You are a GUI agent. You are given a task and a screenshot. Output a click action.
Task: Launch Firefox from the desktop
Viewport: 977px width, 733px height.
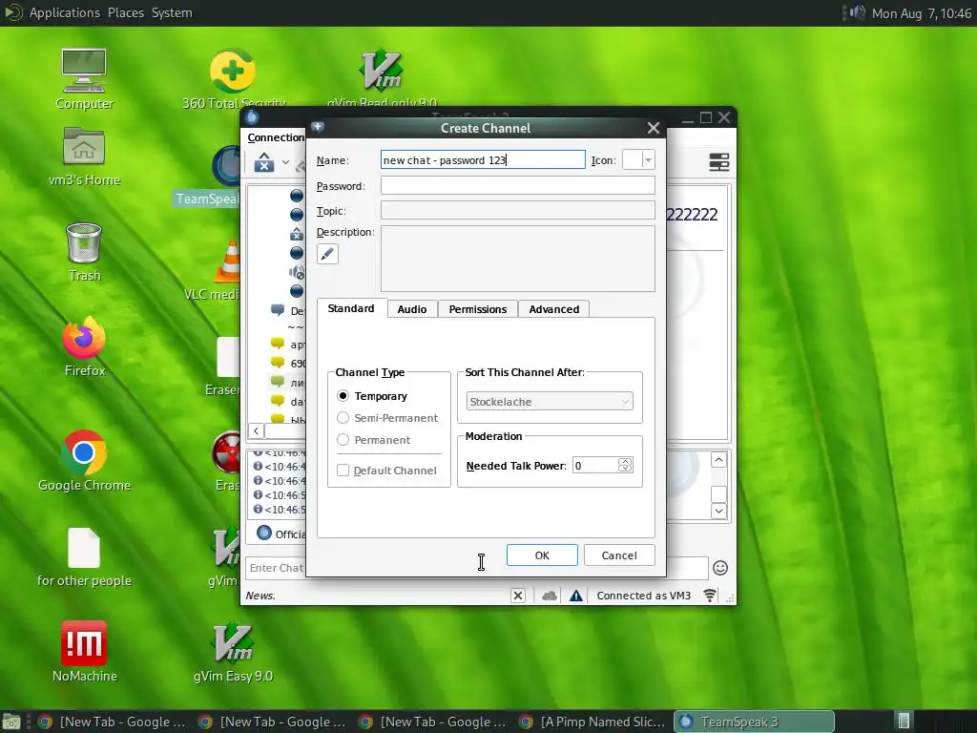coord(84,346)
